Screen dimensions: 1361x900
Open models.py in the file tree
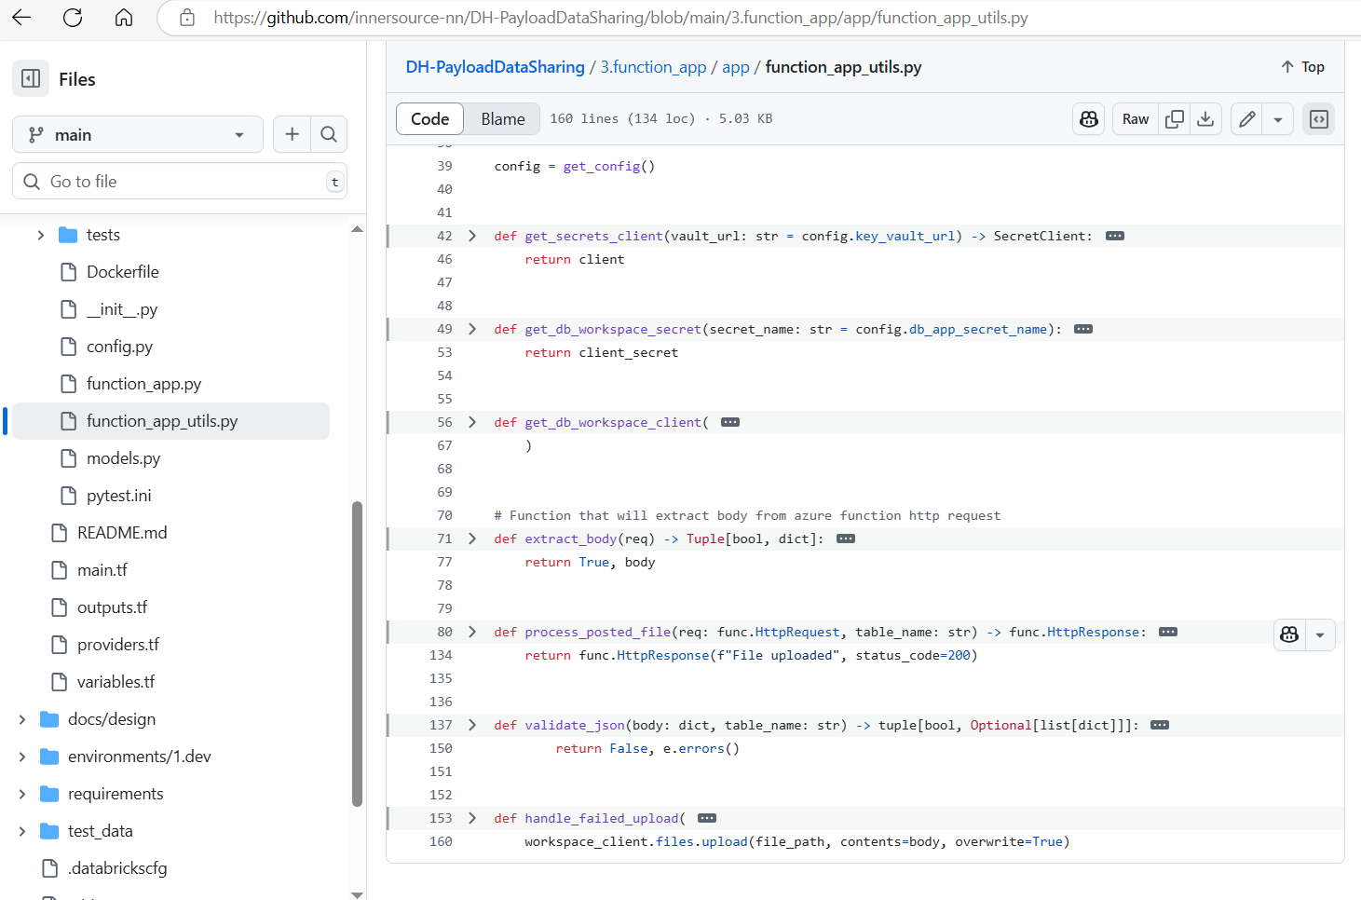(123, 458)
